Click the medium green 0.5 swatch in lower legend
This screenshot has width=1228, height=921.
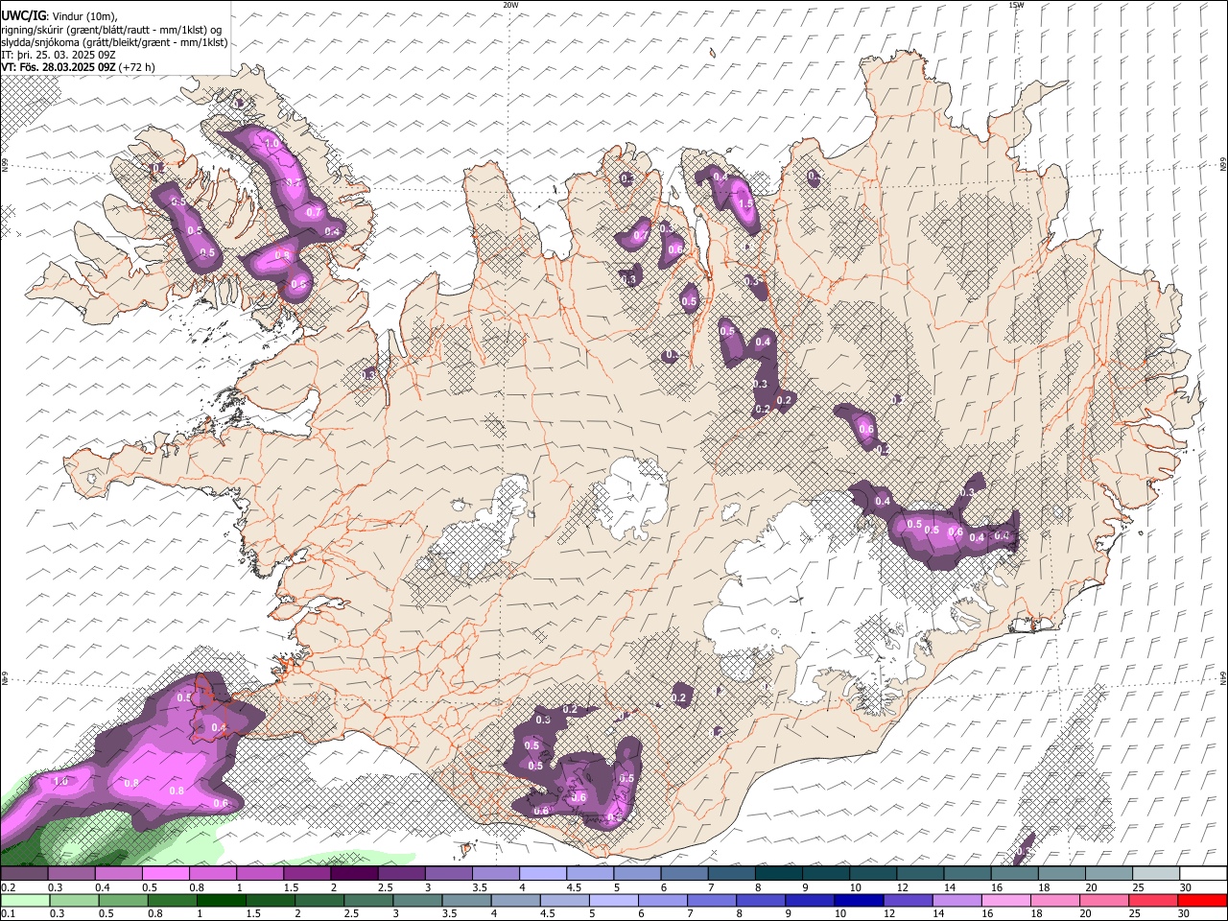(123, 901)
